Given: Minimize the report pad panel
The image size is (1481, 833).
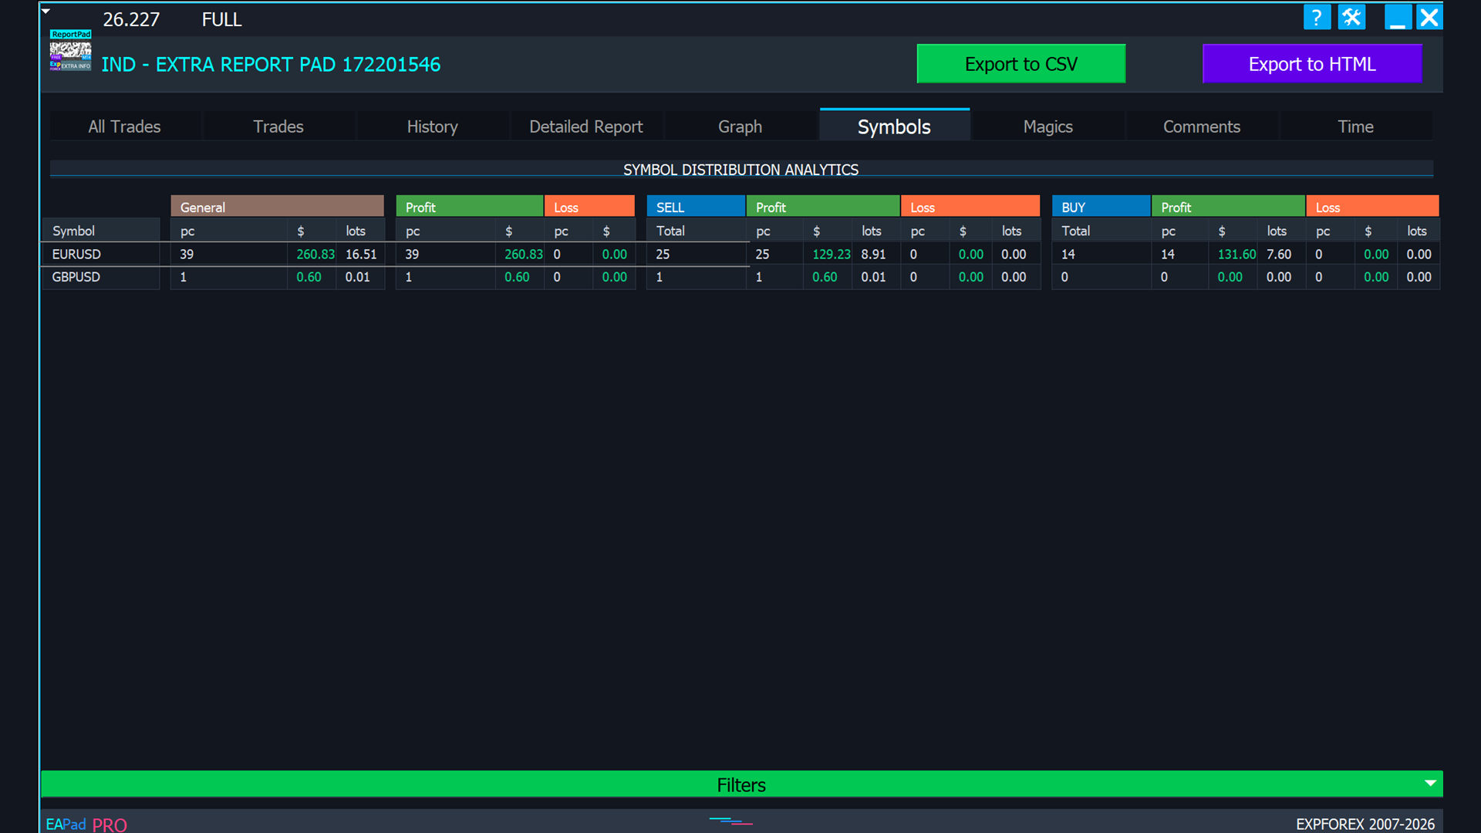Looking at the screenshot, I should (1398, 17).
